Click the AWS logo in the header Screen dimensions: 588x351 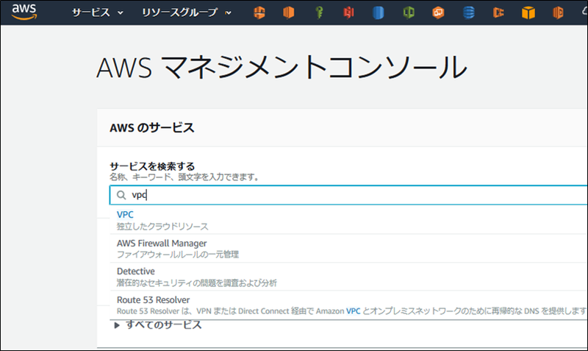coord(24,12)
